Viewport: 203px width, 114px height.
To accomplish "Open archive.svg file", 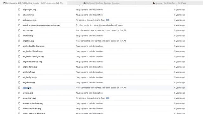I will (x=28, y=93).
